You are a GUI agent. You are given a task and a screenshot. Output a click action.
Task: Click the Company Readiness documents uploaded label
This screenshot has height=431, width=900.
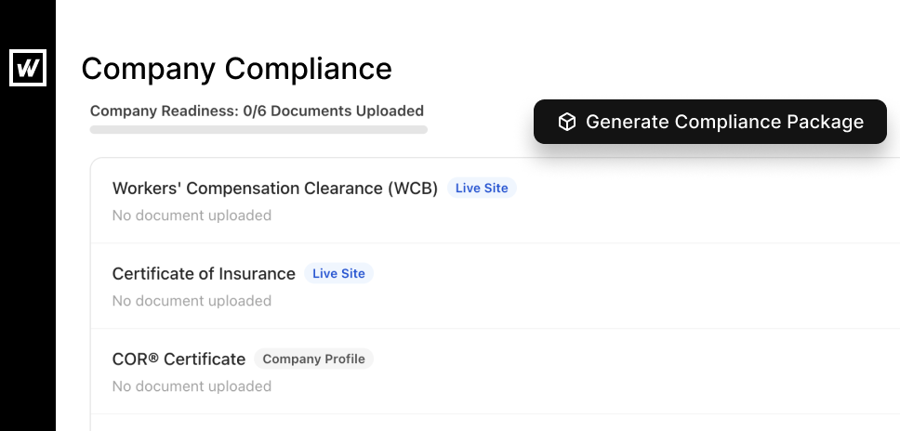[x=257, y=111]
